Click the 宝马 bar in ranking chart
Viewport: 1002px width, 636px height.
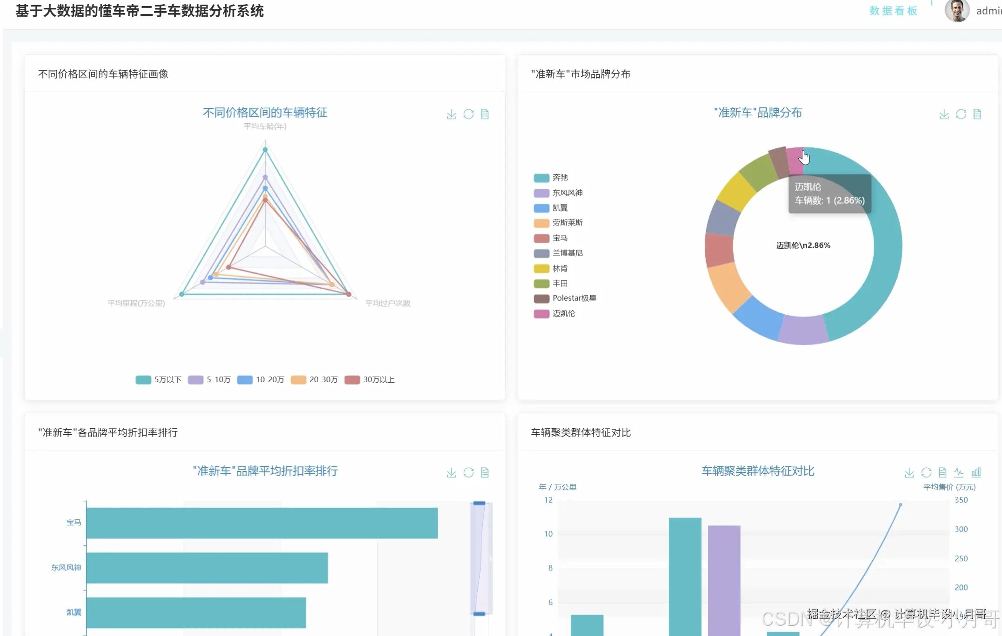[x=262, y=523]
